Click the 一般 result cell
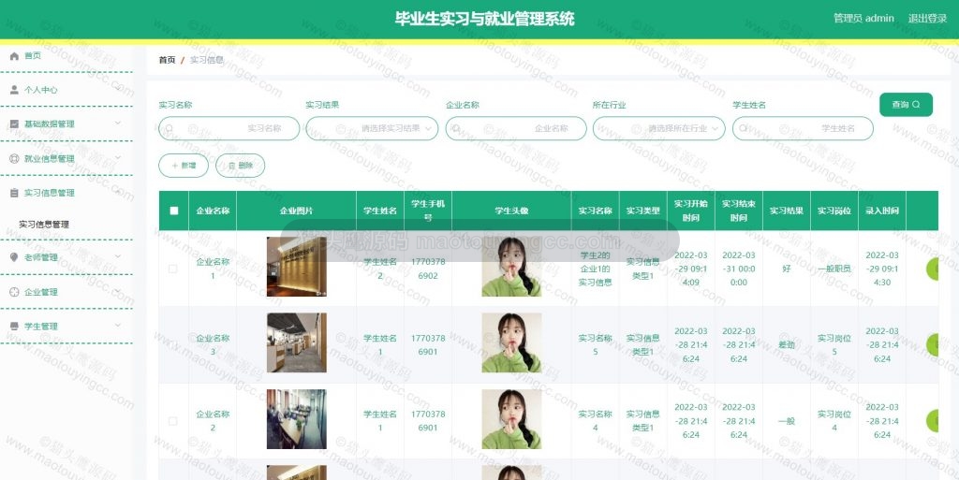The image size is (959, 480). click(787, 421)
